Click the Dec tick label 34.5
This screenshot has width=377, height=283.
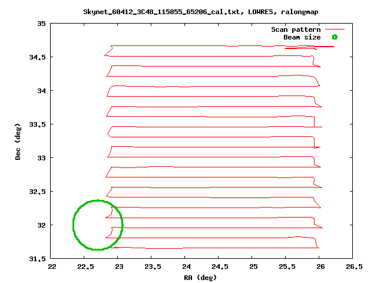pyautogui.click(x=37, y=57)
